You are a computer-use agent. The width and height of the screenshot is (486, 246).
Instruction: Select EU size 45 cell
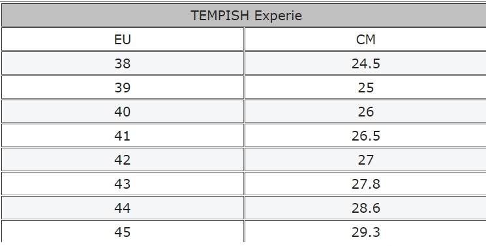coord(123,232)
